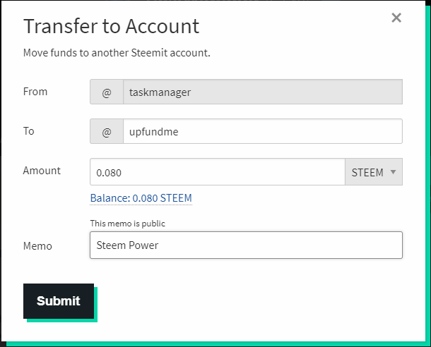This screenshot has height=347, width=431.
Task: Click the Transfer to Account heading
Action: (112, 26)
